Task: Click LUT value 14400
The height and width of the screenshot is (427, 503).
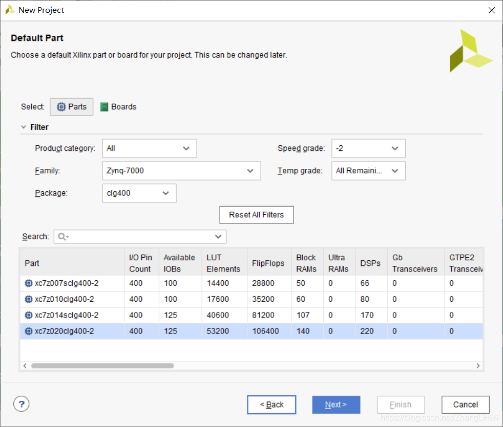Action: 218,283
